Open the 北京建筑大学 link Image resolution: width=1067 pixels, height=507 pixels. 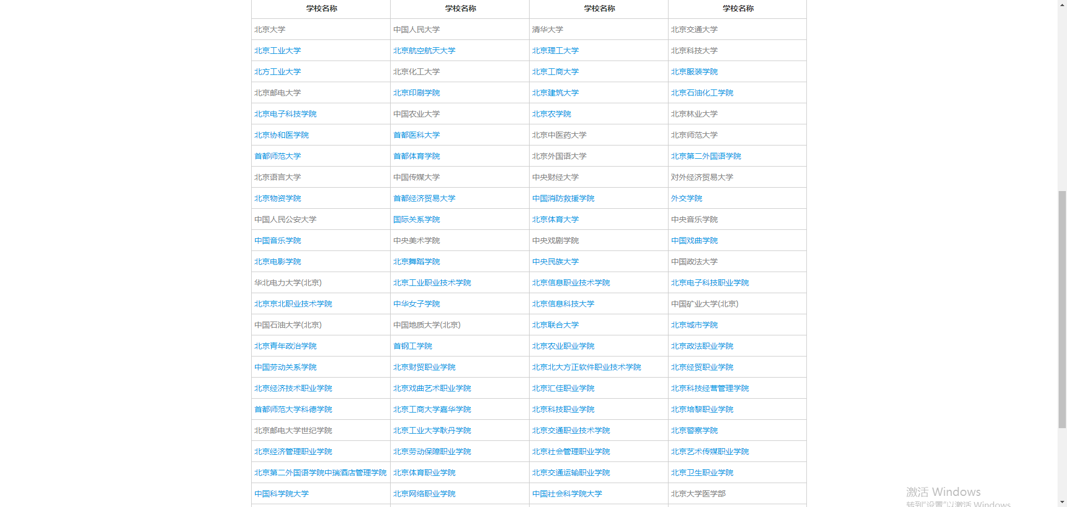pos(555,93)
